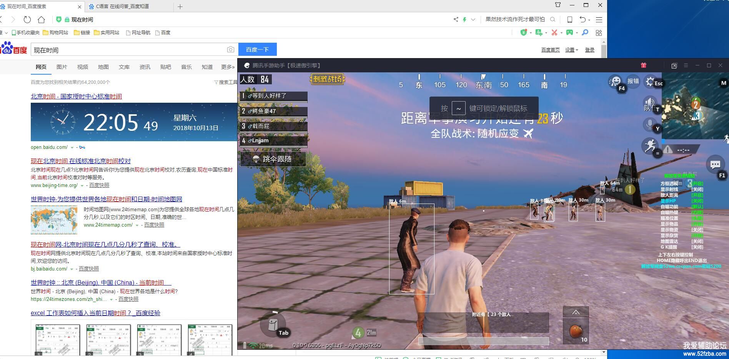Reload the page with refresh icon
729x359 pixels.
[x=27, y=20]
